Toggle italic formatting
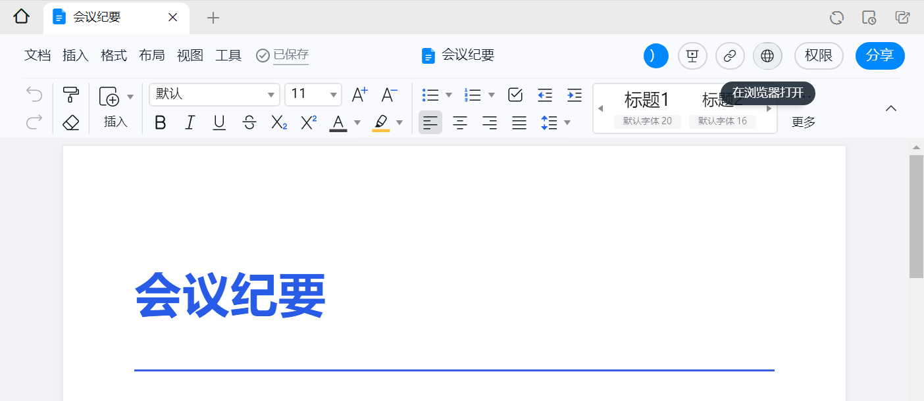The image size is (924, 401). [x=190, y=122]
